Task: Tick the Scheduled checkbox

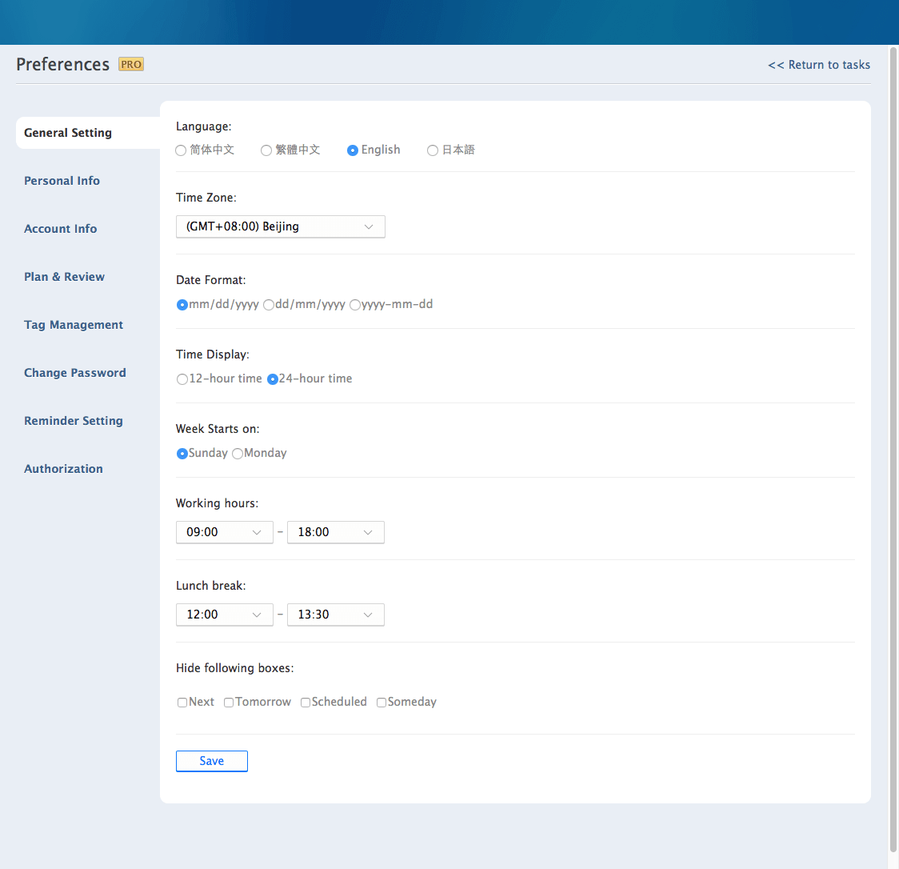Action: coord(306,703)
